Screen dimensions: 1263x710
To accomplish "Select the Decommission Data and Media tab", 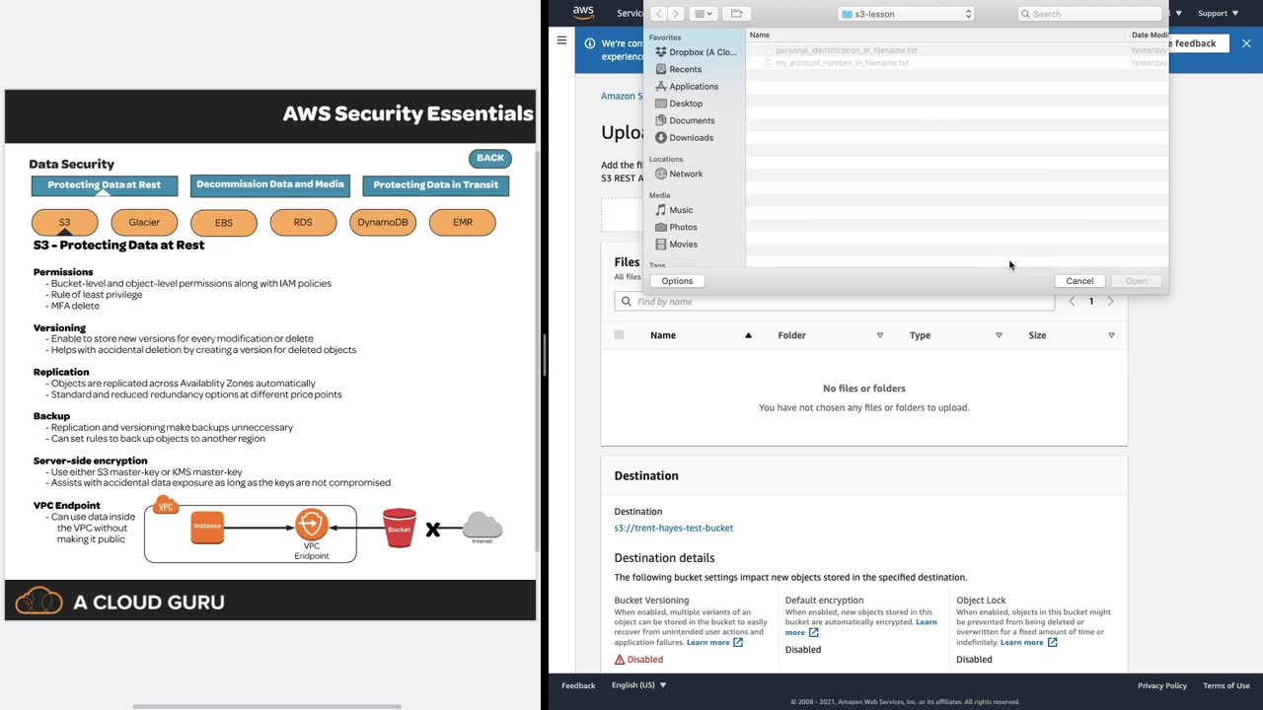I will tap(270, 184).
